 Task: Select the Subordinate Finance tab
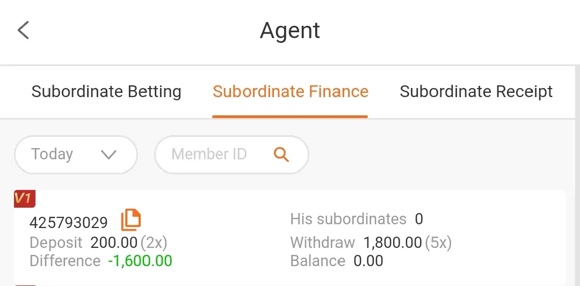(x=291, y=91)
